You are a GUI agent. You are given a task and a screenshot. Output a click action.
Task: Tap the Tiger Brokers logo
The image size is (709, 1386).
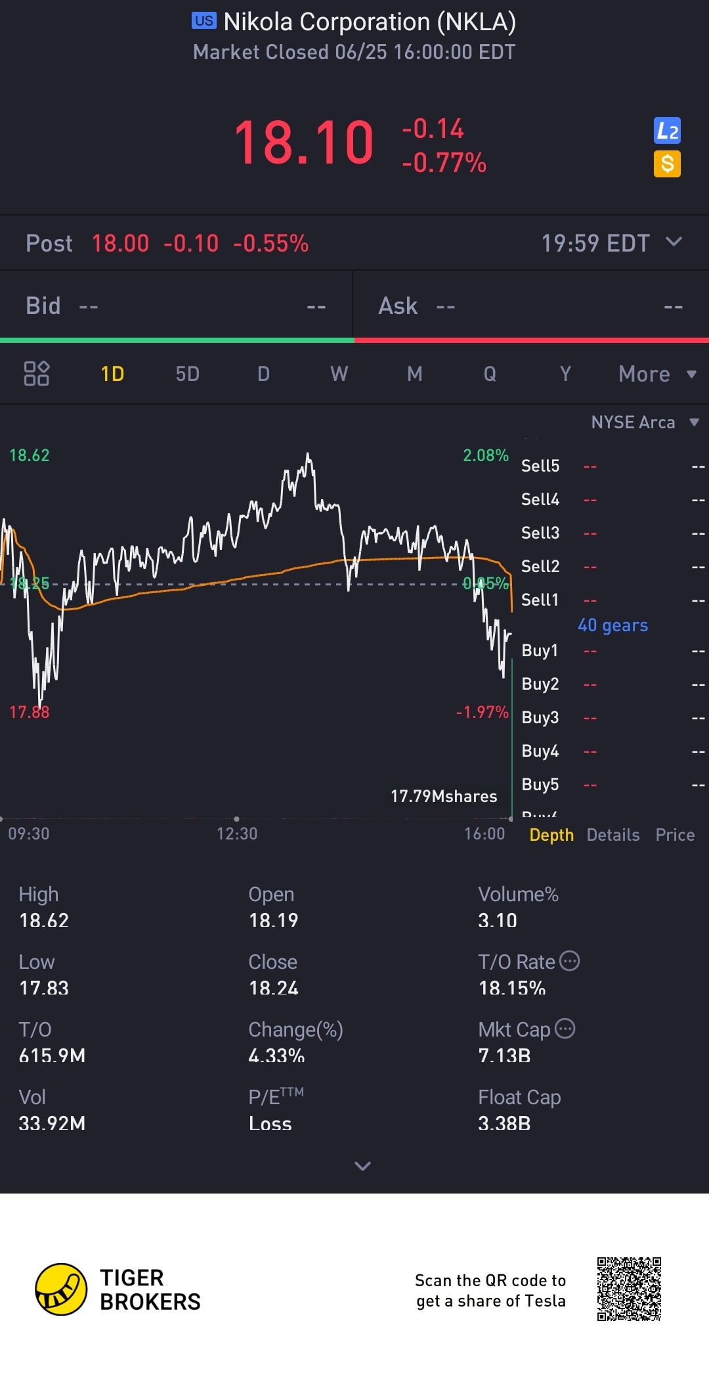click(118, 1289)
